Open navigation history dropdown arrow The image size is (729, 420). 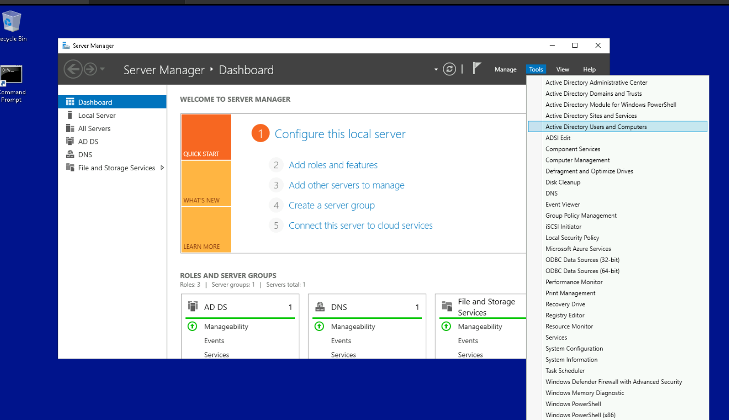(103, 69)
